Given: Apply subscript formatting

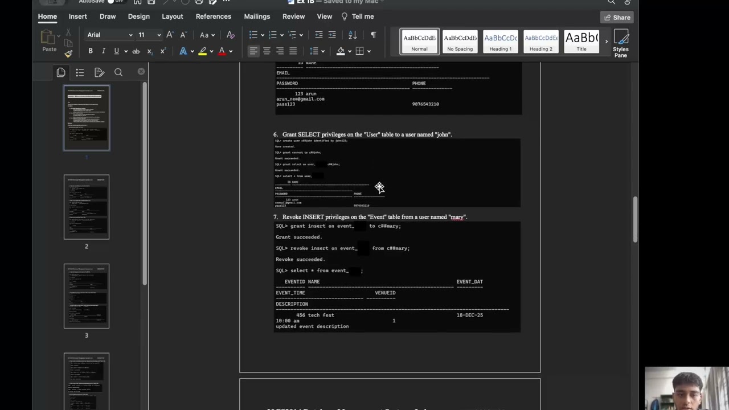Looking at the screenshot, I should (x=150, y=51).
